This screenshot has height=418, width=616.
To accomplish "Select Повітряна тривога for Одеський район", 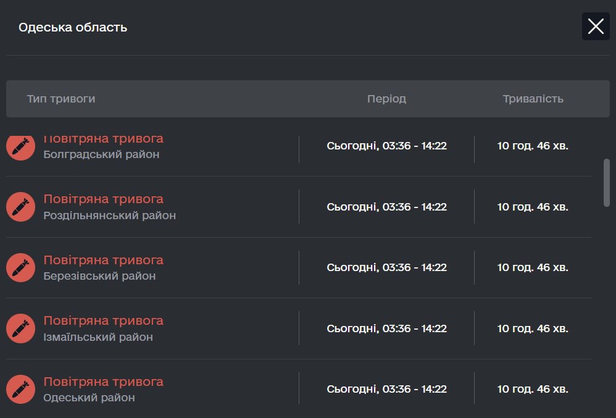I will 103,382.
